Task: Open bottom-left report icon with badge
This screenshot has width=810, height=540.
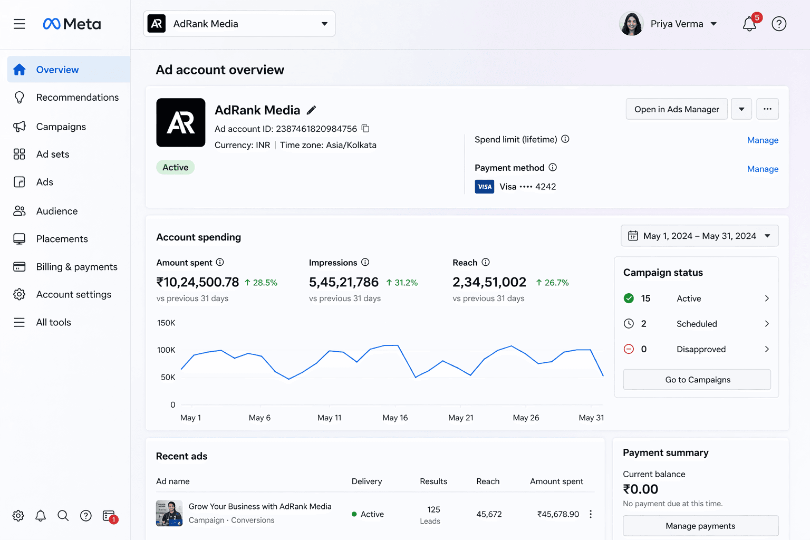Action: click(x=110, y=516)
